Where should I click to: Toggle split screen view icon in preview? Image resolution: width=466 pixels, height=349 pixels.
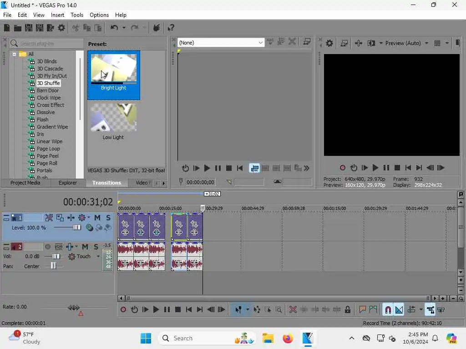click(371, 43)
